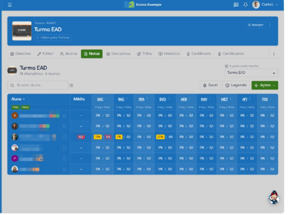Sort by the Aluno column header

click(x=18, y=99)
